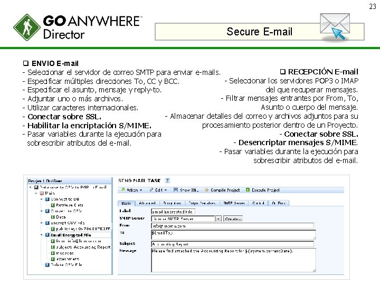Click the green Action arrow icon
The image size is (380, 285).
pos(123,190)
